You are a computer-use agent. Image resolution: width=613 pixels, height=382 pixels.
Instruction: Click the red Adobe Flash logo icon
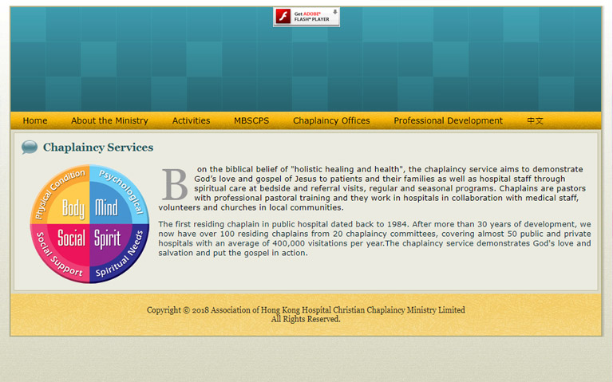(283, 17)
